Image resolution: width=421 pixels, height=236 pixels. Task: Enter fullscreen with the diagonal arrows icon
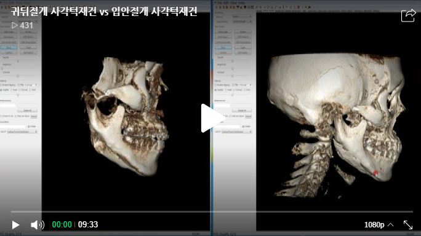click(408, 225)
